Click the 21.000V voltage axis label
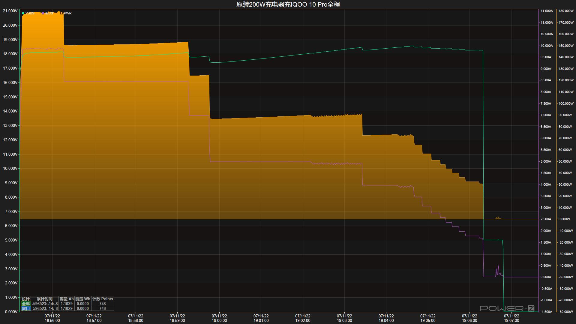 coord(10,11)
